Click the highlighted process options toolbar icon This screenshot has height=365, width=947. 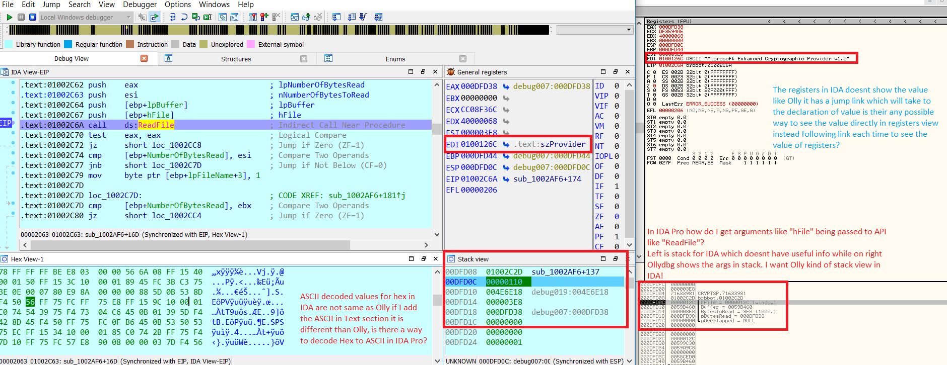pyautogui.click(x=154, y=17)
